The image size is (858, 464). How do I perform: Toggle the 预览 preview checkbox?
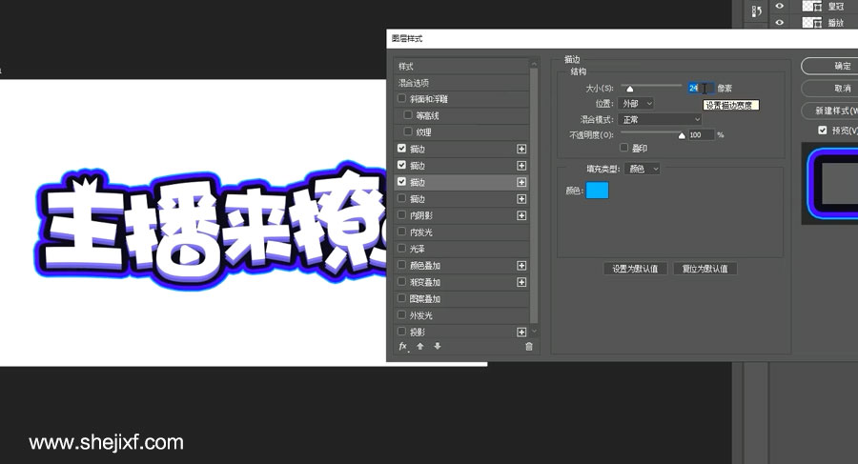[822, 131]
